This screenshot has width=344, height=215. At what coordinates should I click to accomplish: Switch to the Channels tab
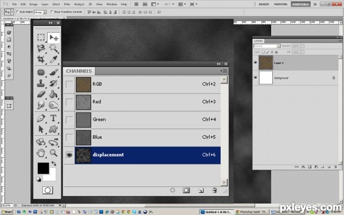point(79,71)
